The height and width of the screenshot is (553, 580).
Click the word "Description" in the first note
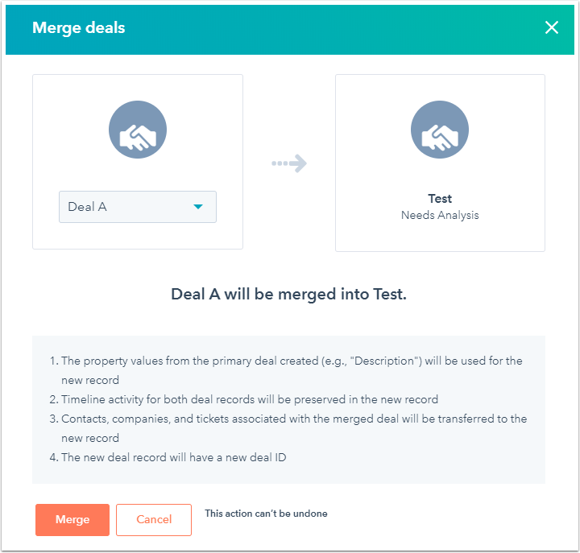[x=384, y=361]
